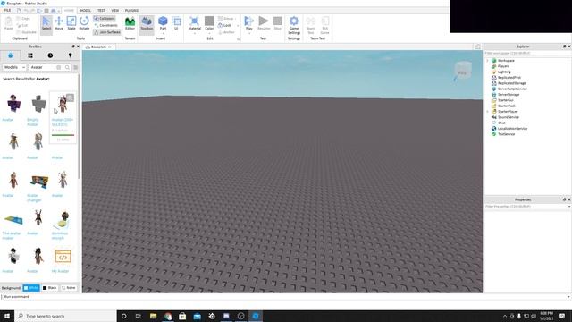572x322 pixels.
Task: Select SoundService in Explorer
Action: tap(509, 117)
